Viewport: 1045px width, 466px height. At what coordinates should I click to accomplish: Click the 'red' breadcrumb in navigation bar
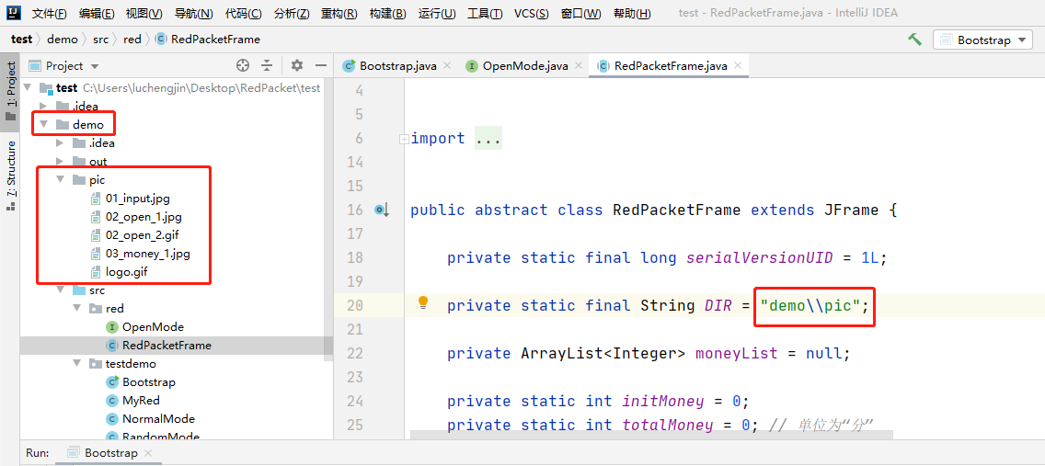pyautogui.click(x=132, y=40)
